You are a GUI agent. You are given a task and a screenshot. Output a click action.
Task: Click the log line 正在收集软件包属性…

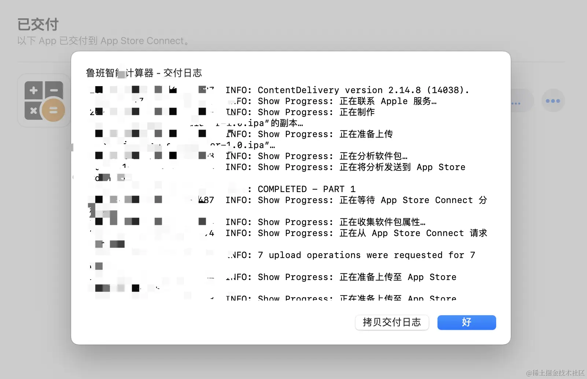click(325, 222)
